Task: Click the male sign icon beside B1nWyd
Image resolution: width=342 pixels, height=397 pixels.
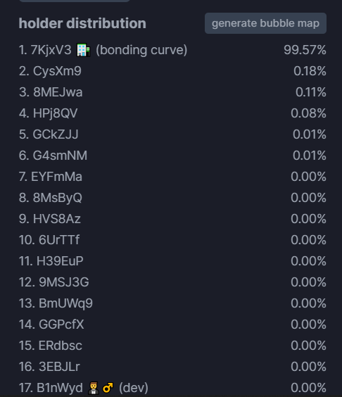Action: pyautogui.click(x=108, y=388)
